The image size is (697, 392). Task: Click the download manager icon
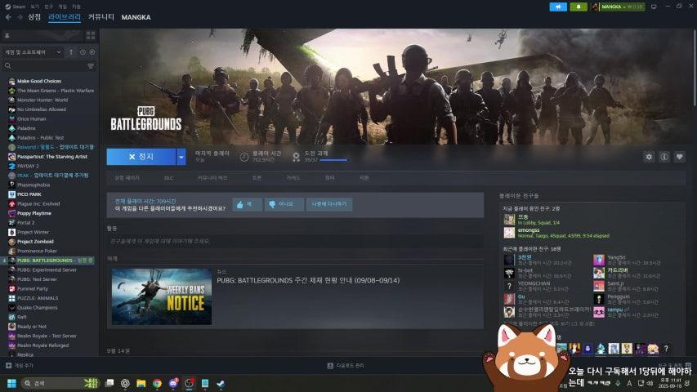tap(330, 365)
